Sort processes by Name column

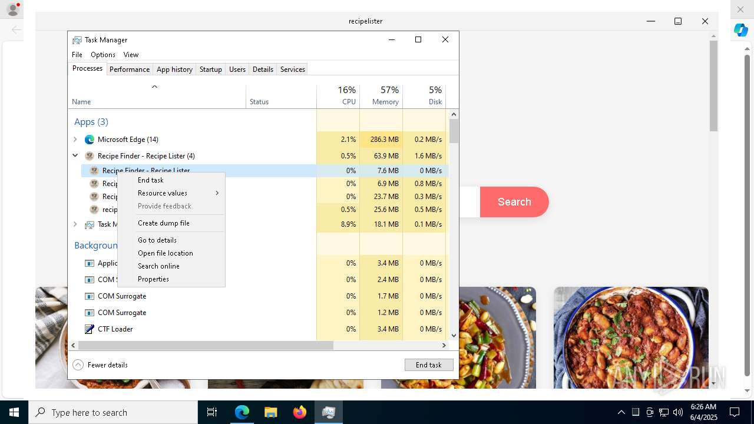pos(157,95)
